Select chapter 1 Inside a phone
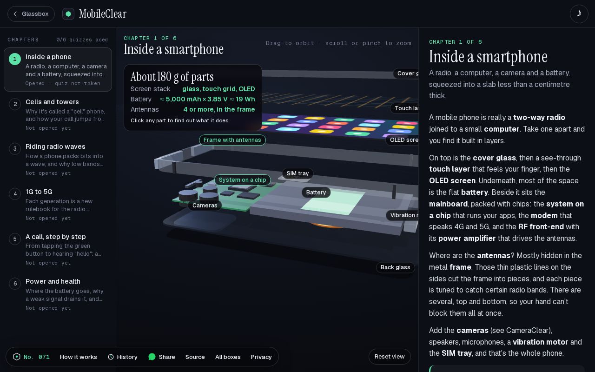595x372 pixels. [x=58, y=70]
